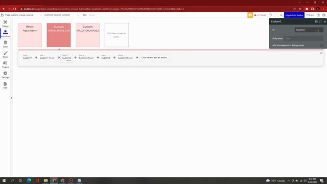
Task: Select Step 6 Custom3 hover action
Action: [x=125, y=57]
